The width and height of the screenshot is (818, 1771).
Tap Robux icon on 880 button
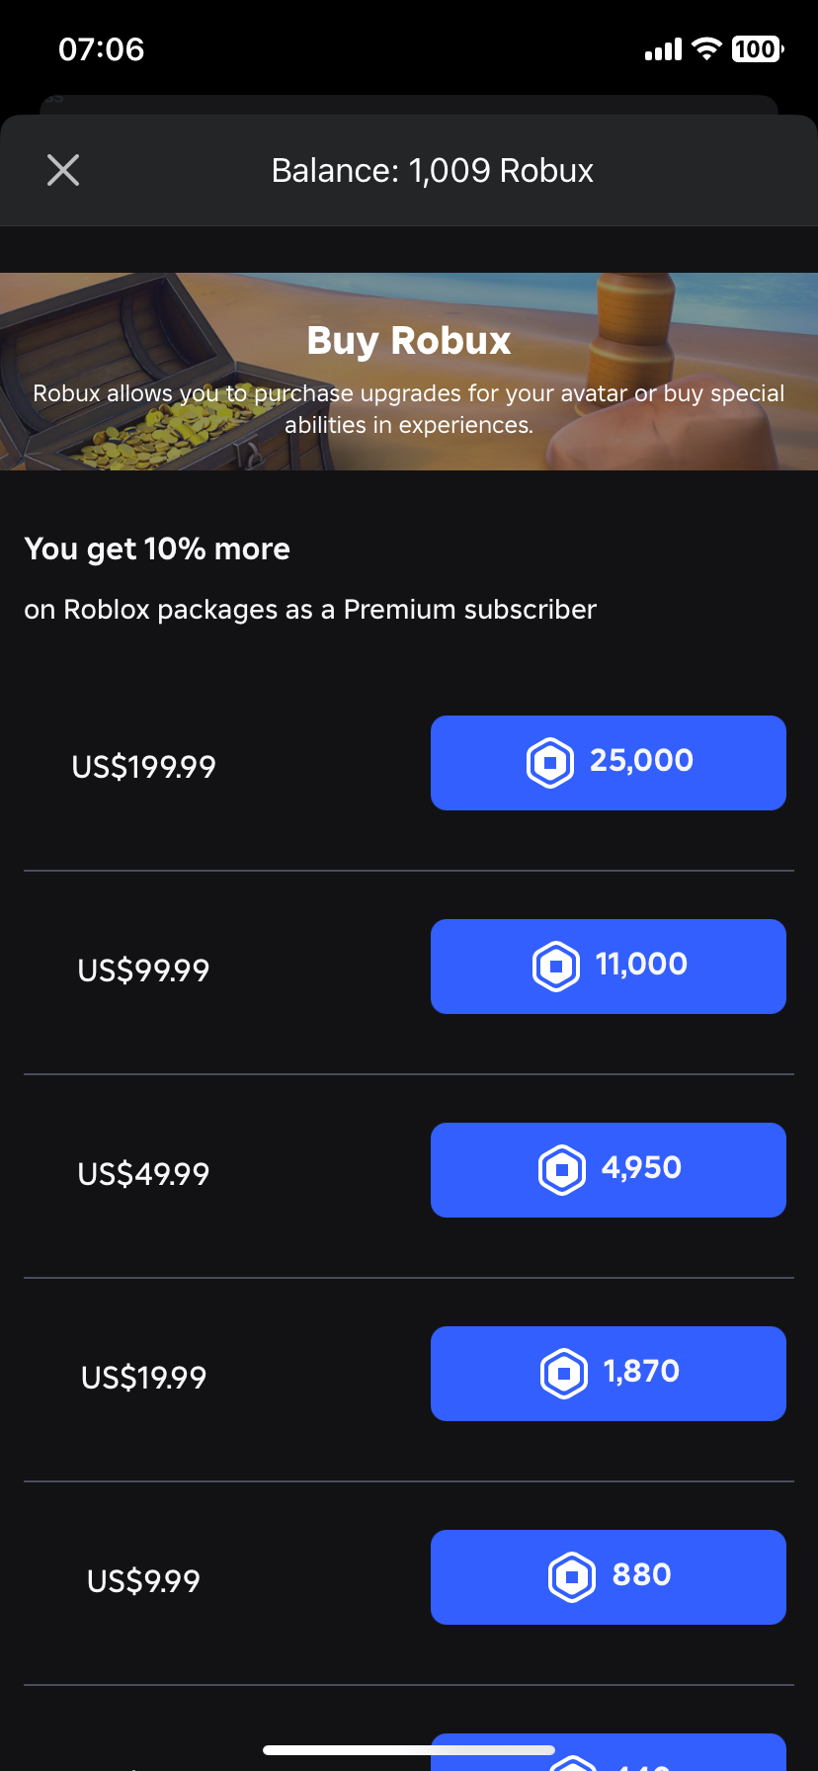coord(572,1577)
